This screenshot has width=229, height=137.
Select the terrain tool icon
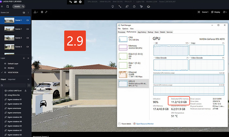pyautogui.click(x=148, y=7)
